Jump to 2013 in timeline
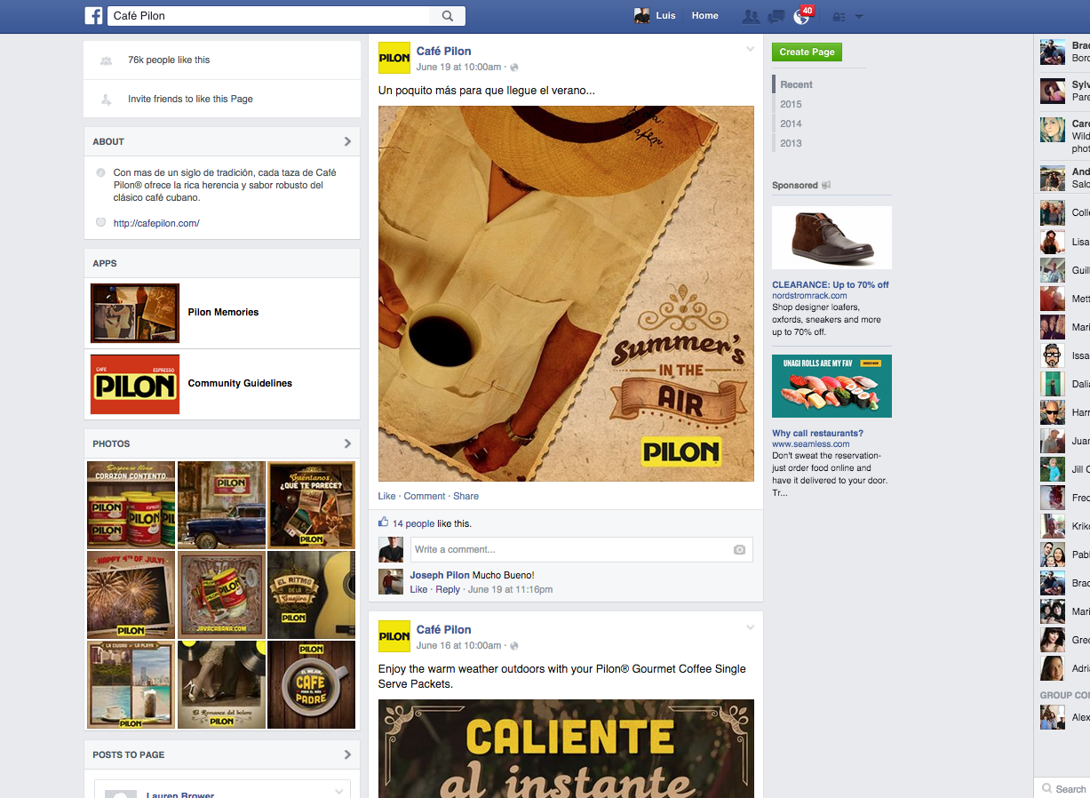The image size is (1090, 798). [791, 143]
